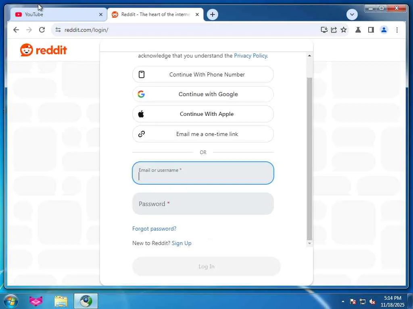This screenshot has height=309, width=413.
Task: Close the YouTube tab
Action: point(100,14)
